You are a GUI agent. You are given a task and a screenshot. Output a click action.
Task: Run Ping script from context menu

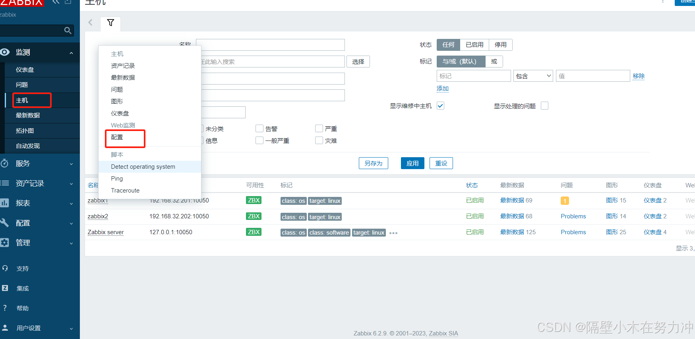(150, 179)
